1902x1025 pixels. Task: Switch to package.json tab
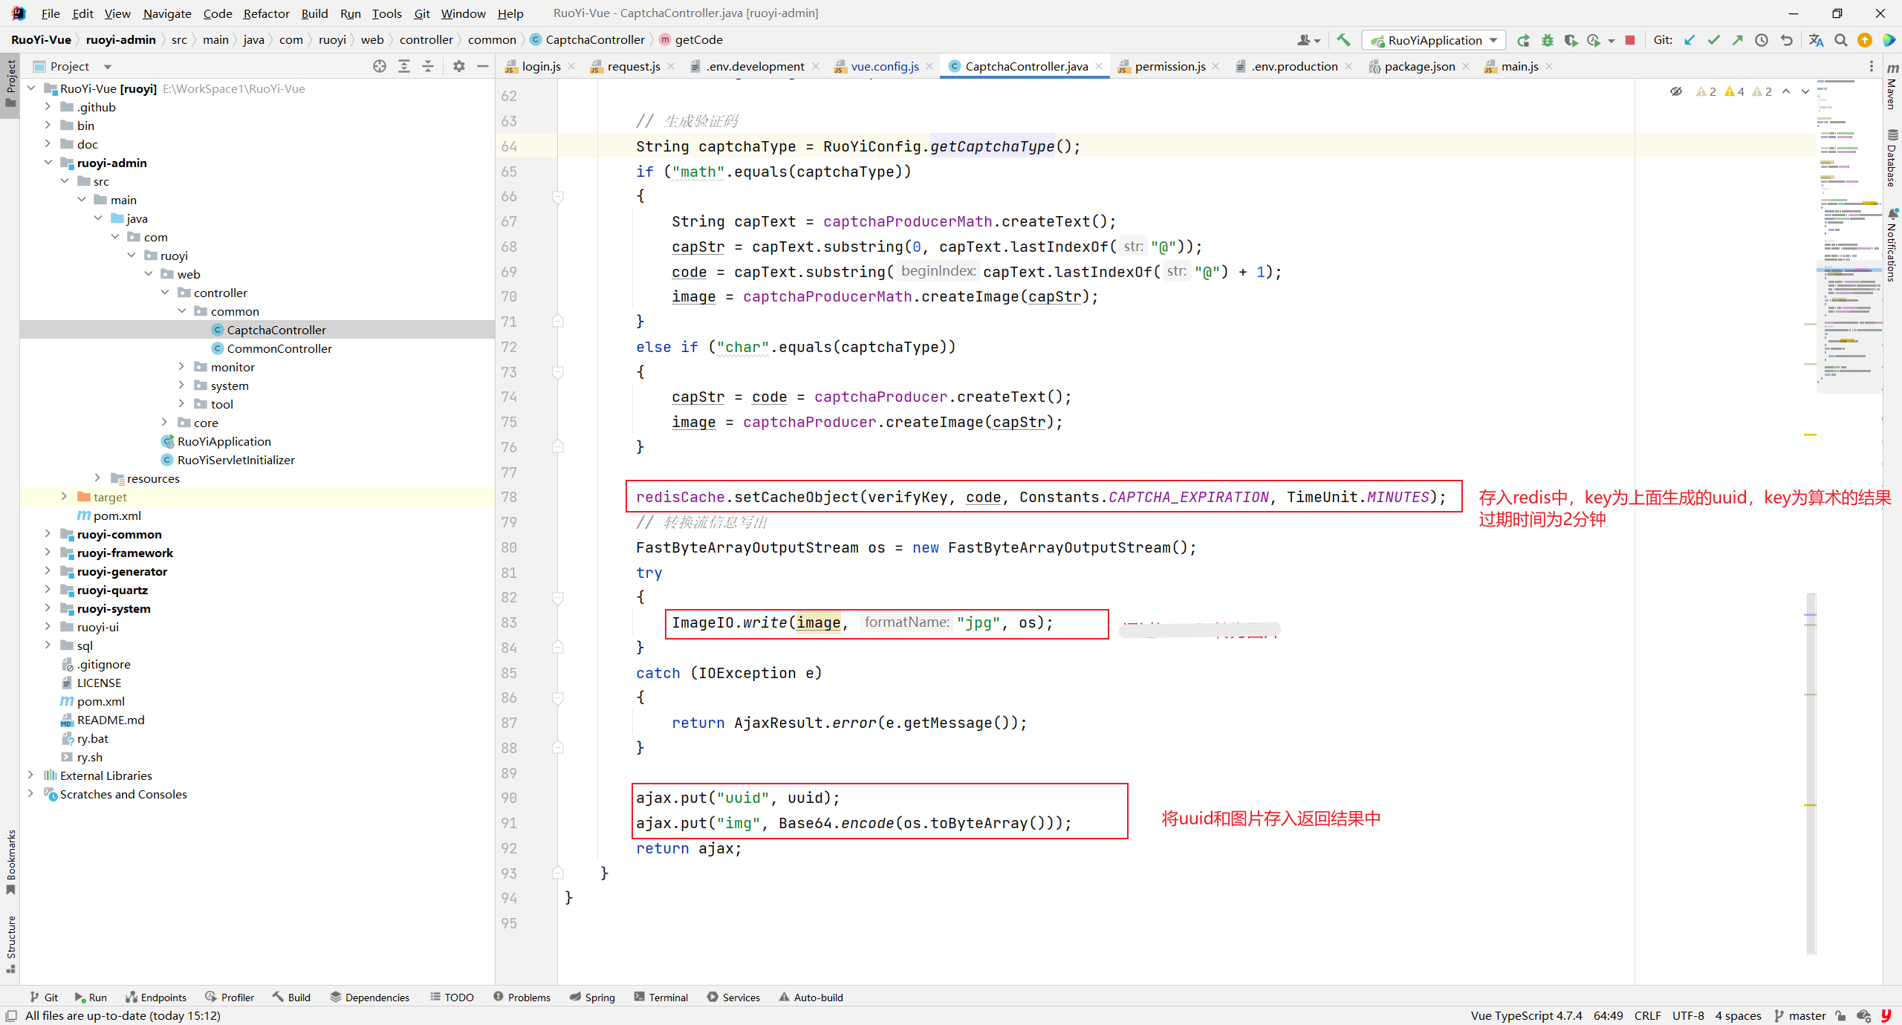coord(1419,66)
